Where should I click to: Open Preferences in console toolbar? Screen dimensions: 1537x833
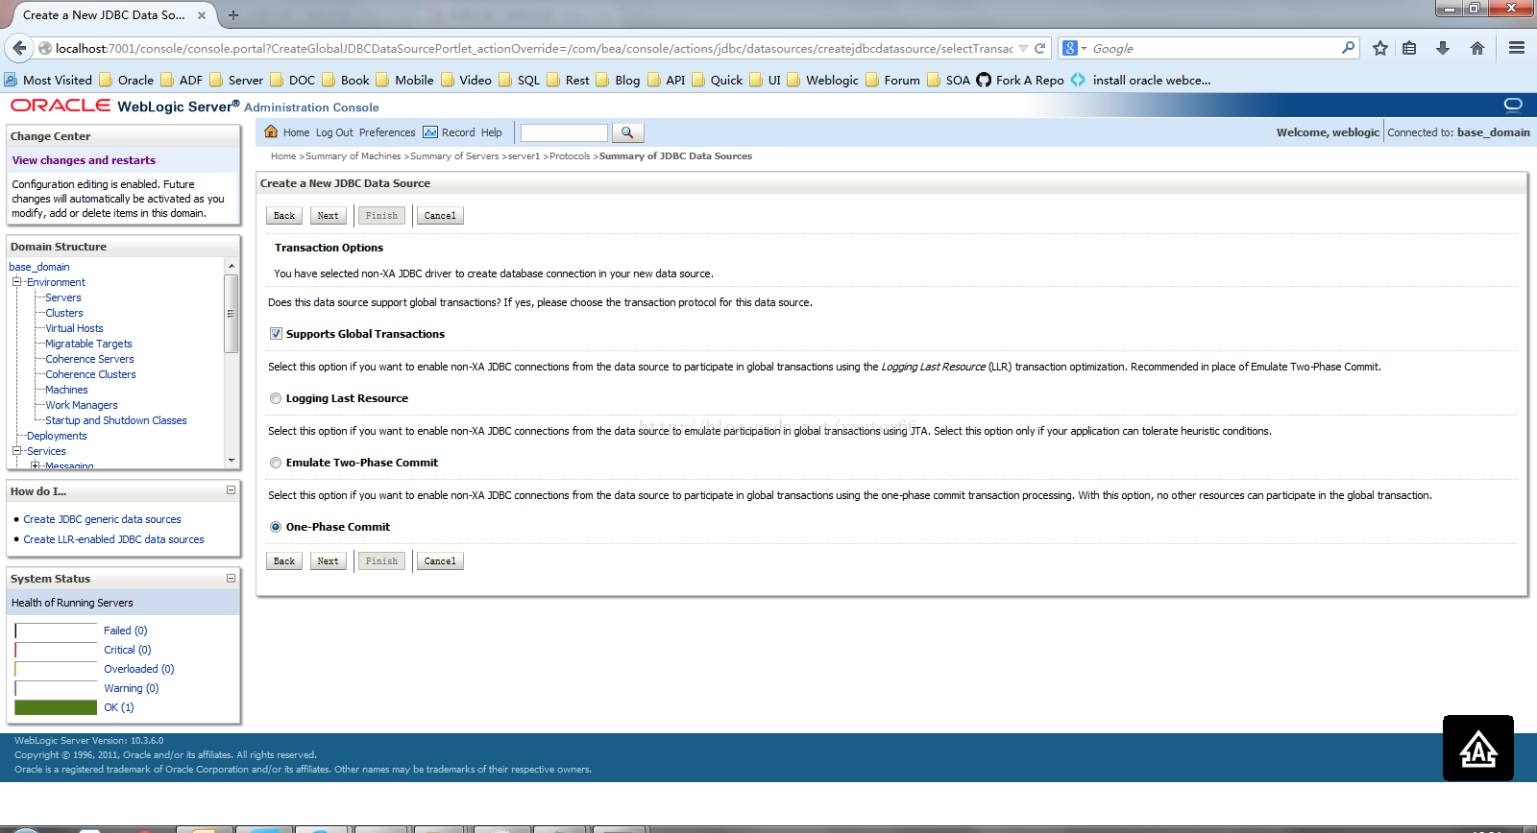387,132
